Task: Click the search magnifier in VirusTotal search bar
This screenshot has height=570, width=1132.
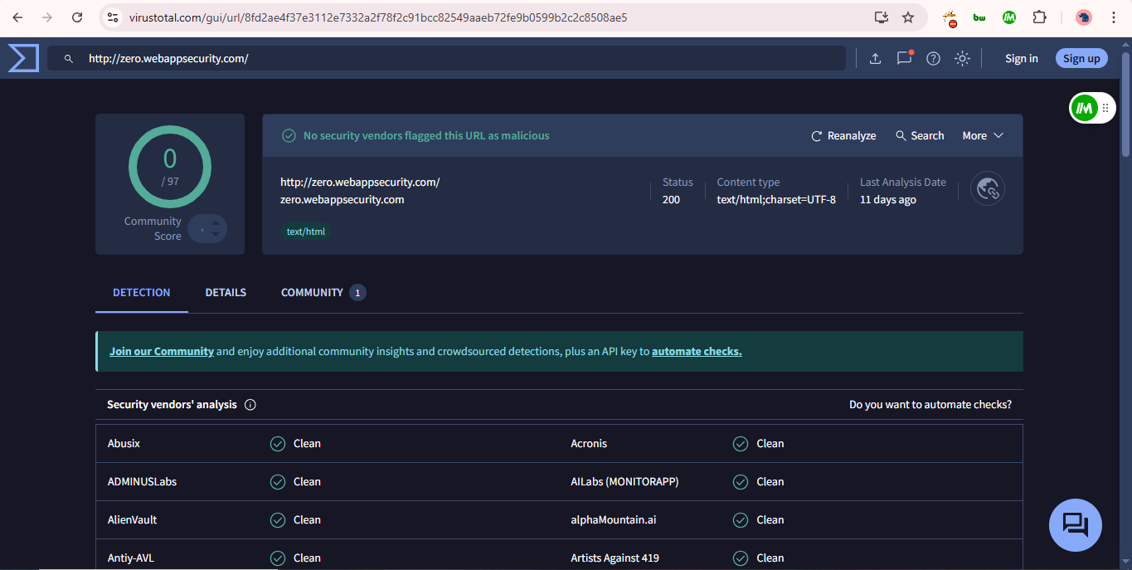Action: 69,59
